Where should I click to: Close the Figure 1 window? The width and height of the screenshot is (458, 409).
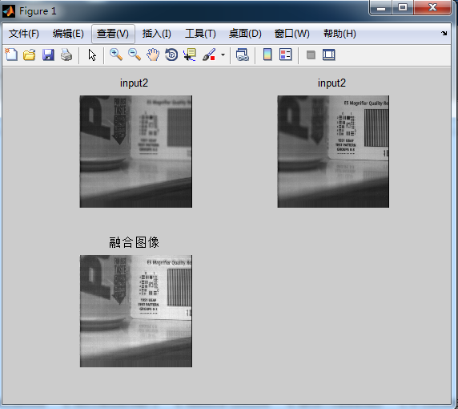pos(432,7)
